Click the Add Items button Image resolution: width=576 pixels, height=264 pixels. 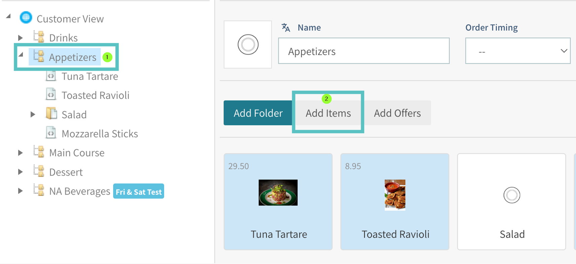328,113
